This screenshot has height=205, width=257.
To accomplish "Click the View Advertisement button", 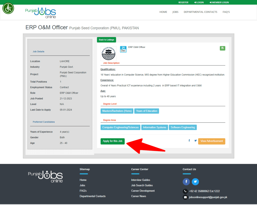I will 211,141.
